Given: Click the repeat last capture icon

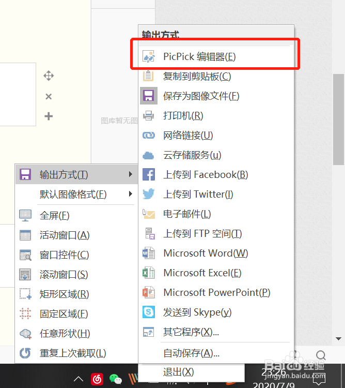Looking at the screenshot, I should click(x=25, y=353).
